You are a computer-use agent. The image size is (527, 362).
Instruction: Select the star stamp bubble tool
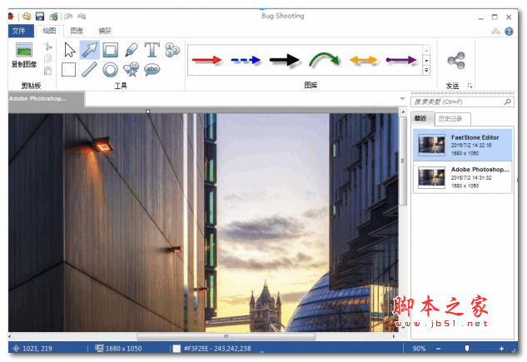[131, 70]
